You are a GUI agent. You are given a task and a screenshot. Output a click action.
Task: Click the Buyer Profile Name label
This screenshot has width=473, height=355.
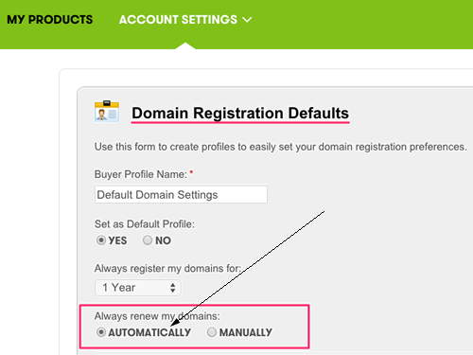click(141, 174)
